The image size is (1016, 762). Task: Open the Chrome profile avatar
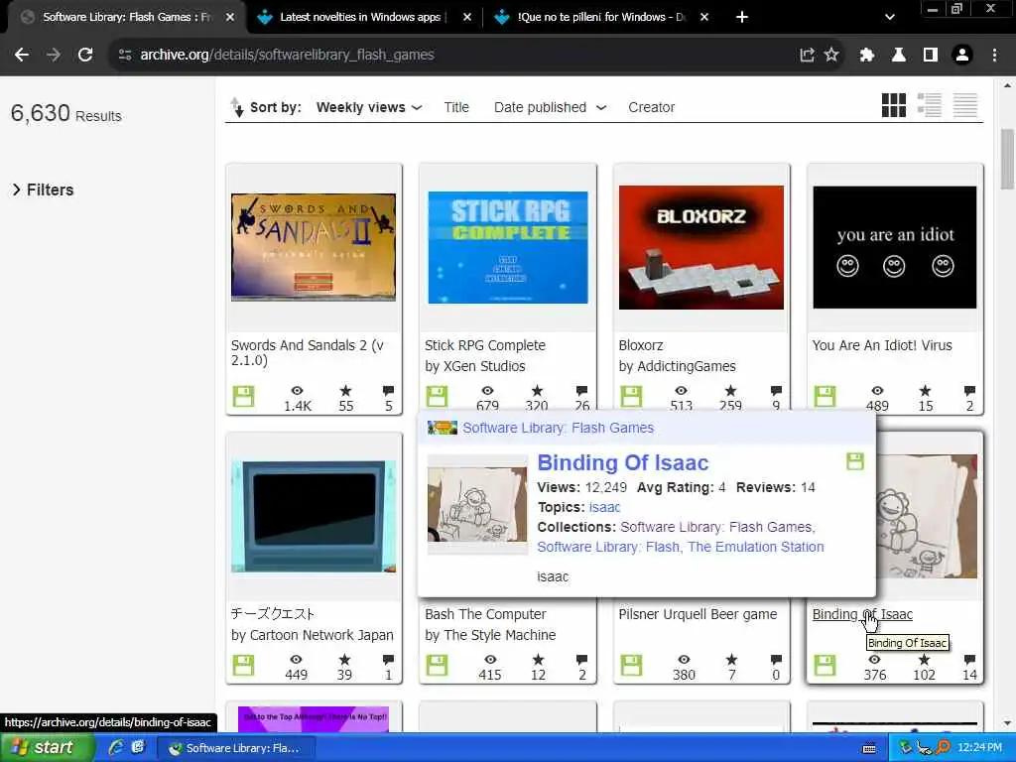point(962,56)
